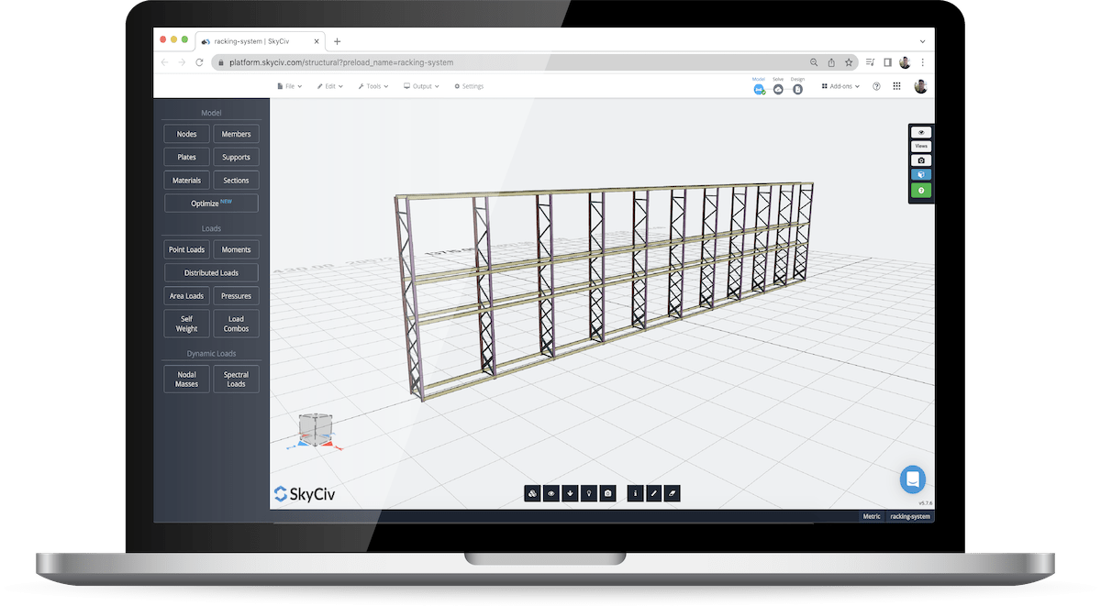This screenshot has width=1101, height=606.
Task: Click the eraser icon in bottom toolbar
Action: tap(672, 493)
